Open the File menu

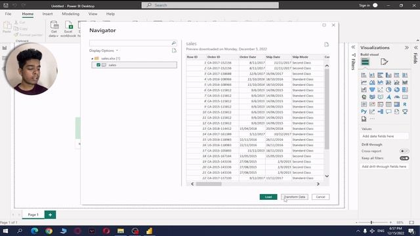[8, 14]
